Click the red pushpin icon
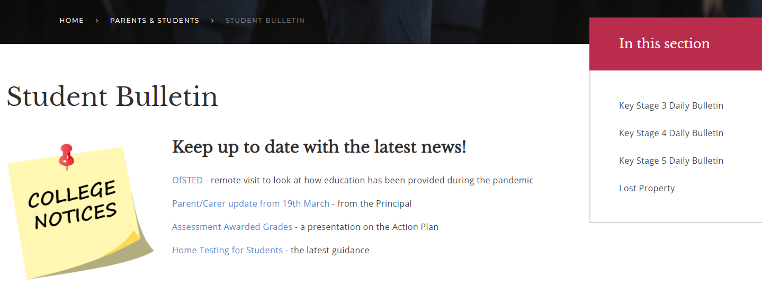The image size is (762, 293). 67,156
